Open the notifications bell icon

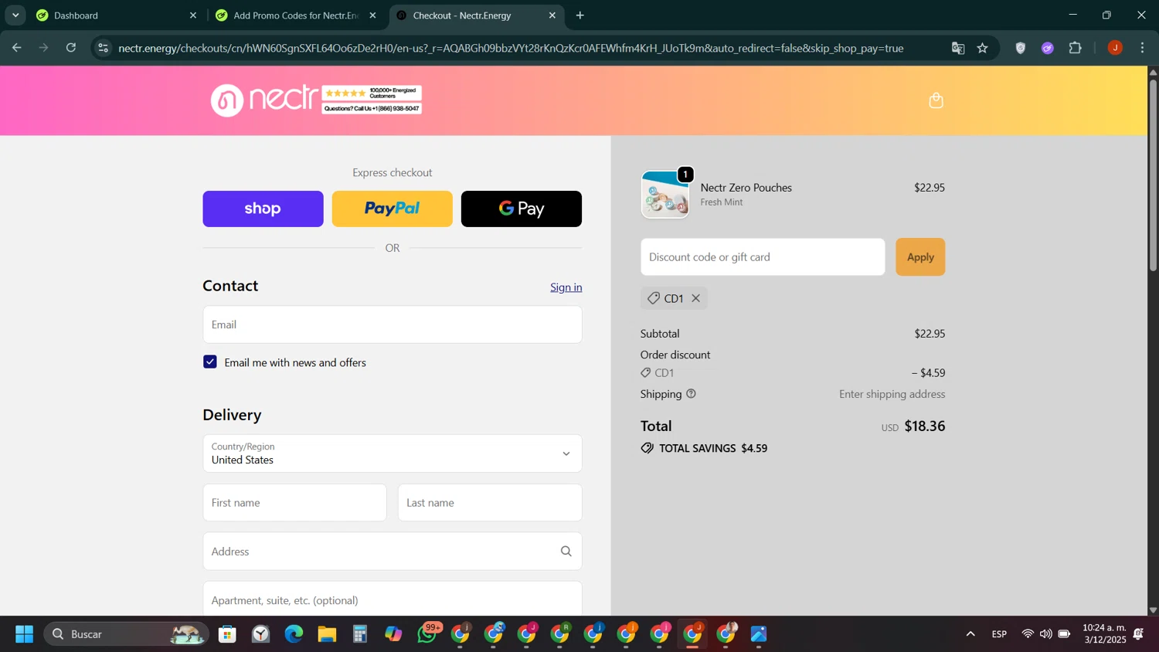point(1139,634)
